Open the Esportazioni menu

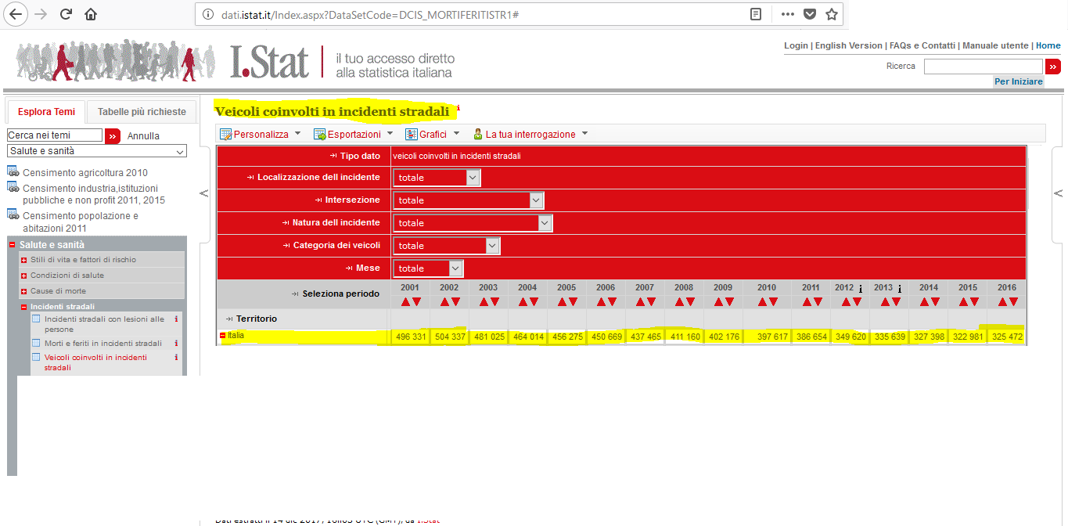pos(354,134)
